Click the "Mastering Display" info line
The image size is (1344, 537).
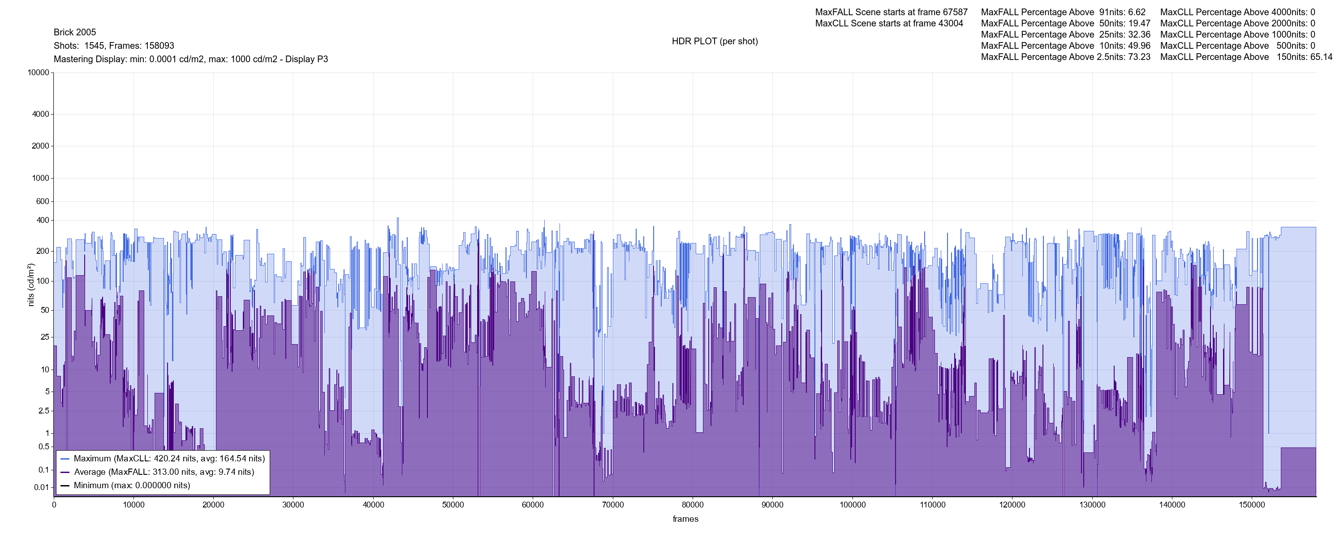coord(191,60)
